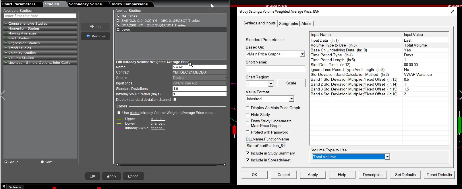
Task: Open the Chart Region dropdown
Action: click(x=271, y=84)
